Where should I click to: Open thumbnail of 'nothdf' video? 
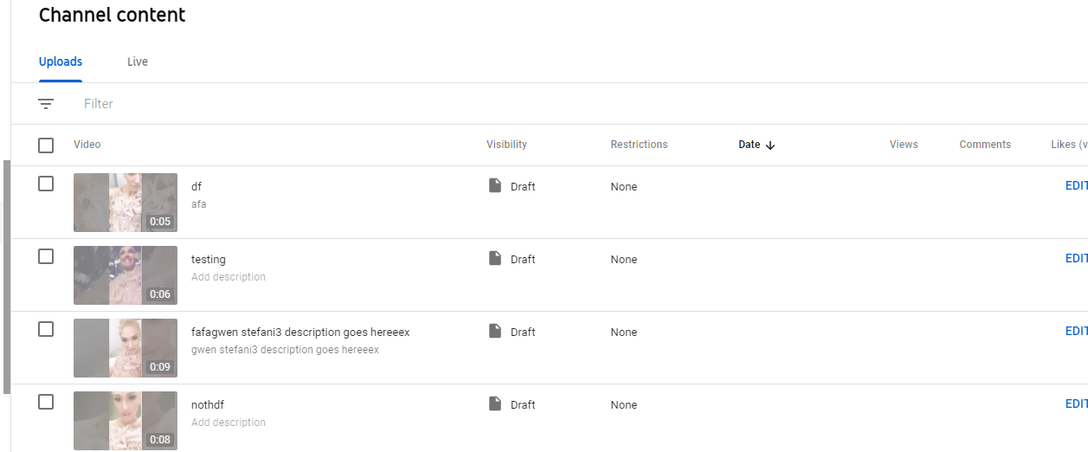(126, 421)
